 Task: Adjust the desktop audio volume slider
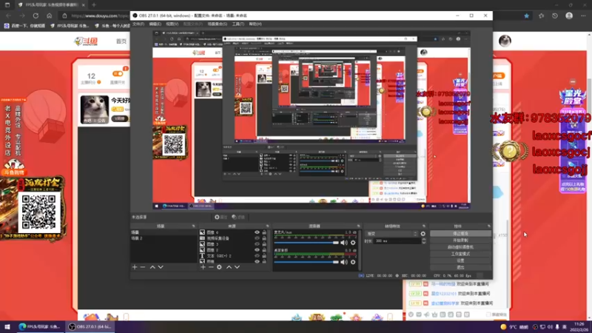tap(306, 262)
